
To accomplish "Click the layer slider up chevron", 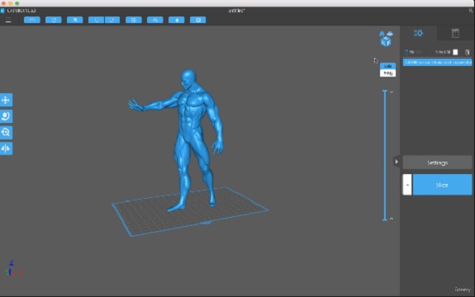I will (392, 219).
